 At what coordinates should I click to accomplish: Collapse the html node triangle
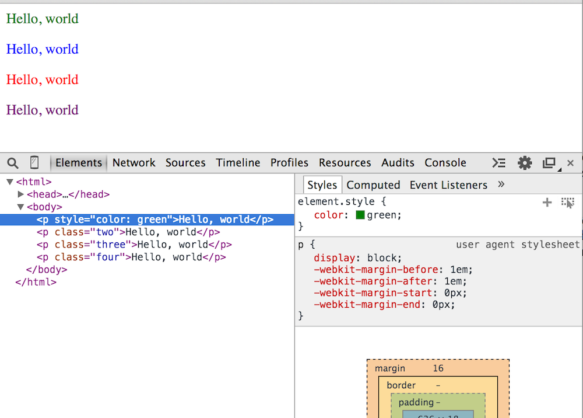click(10, 182)
